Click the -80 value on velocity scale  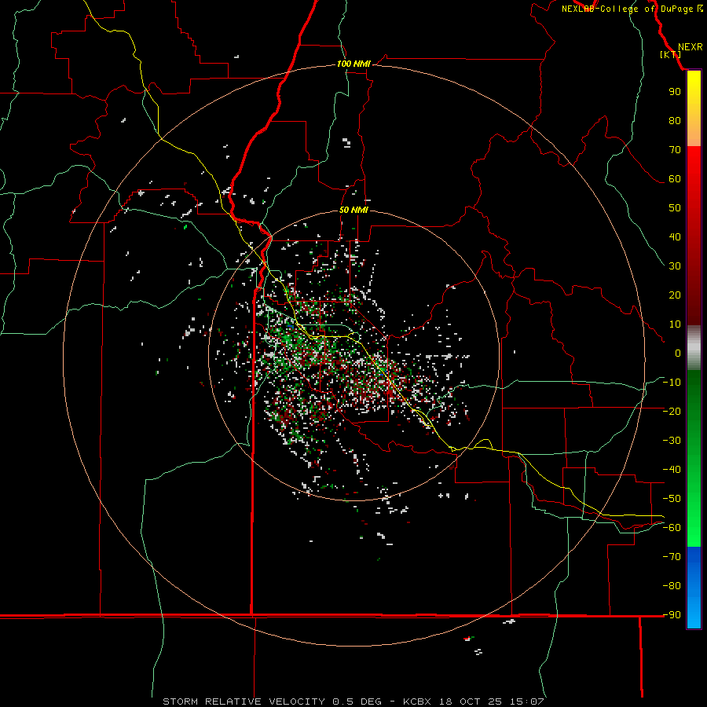(x=672, y=586)
